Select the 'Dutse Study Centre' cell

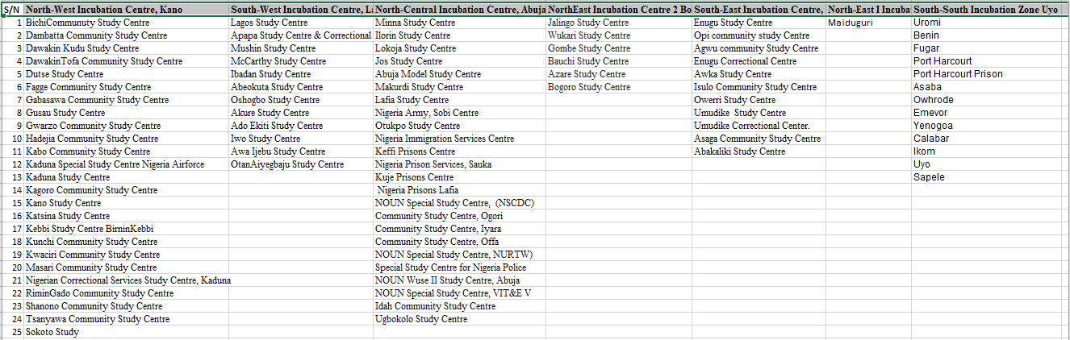pyautogui.click(x=126, y=74)
